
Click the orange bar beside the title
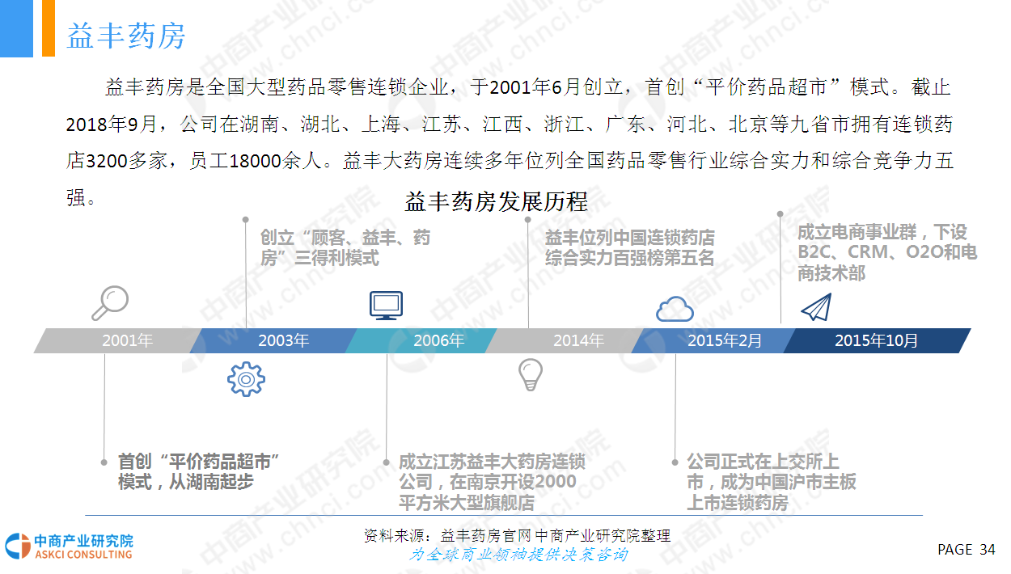point(48,28)
